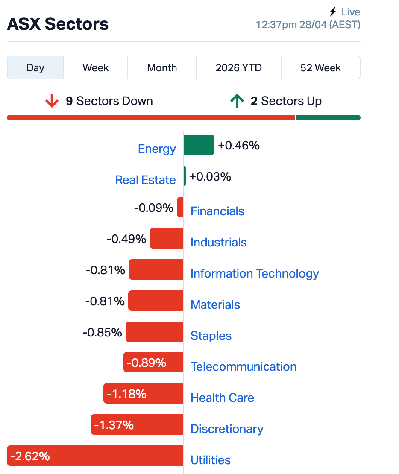Viewport: 399px width, 474px height.
Task: Switch to the Month tab
Action: (162, 68)
